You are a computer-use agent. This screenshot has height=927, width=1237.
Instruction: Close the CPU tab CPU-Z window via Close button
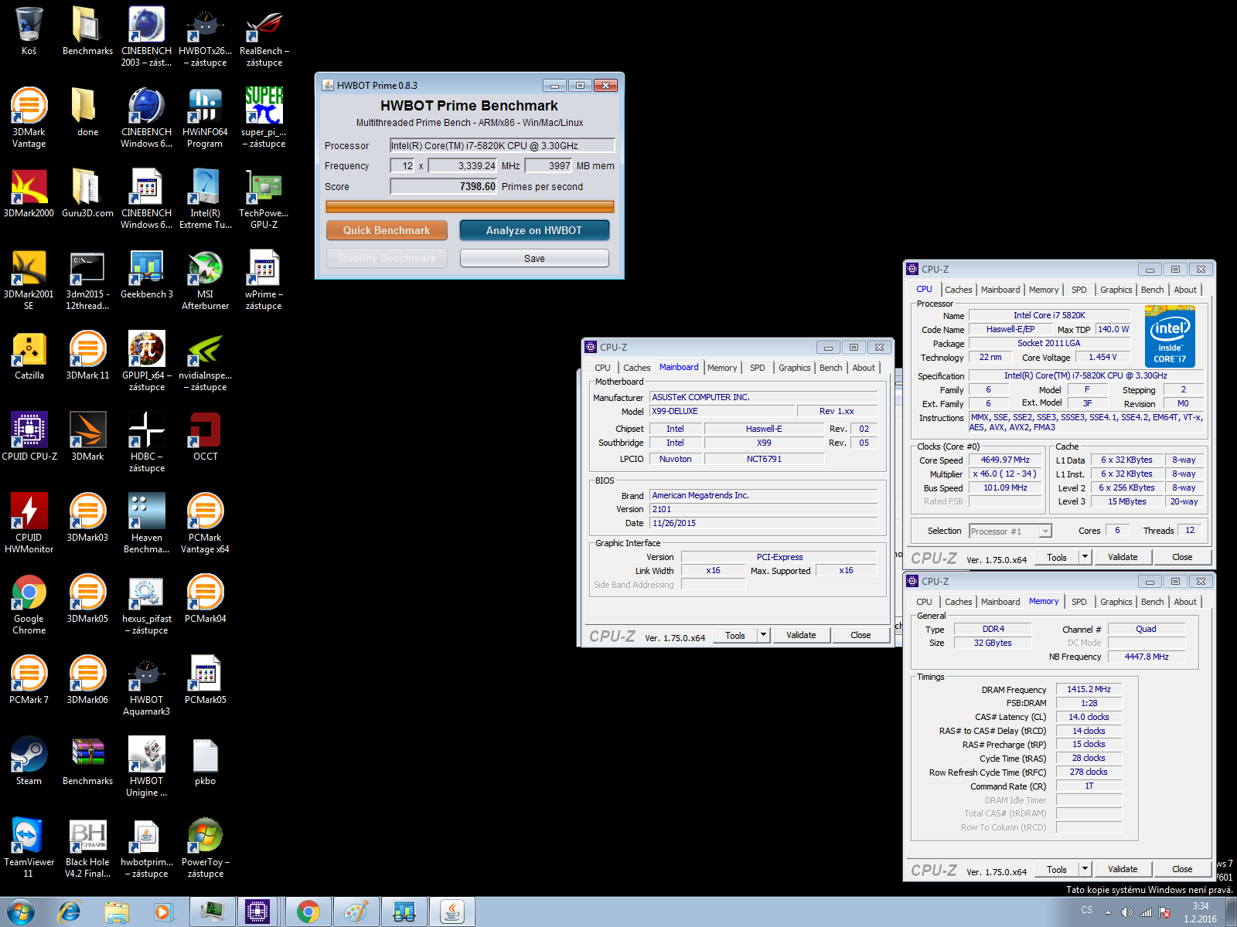[1182, 557]
